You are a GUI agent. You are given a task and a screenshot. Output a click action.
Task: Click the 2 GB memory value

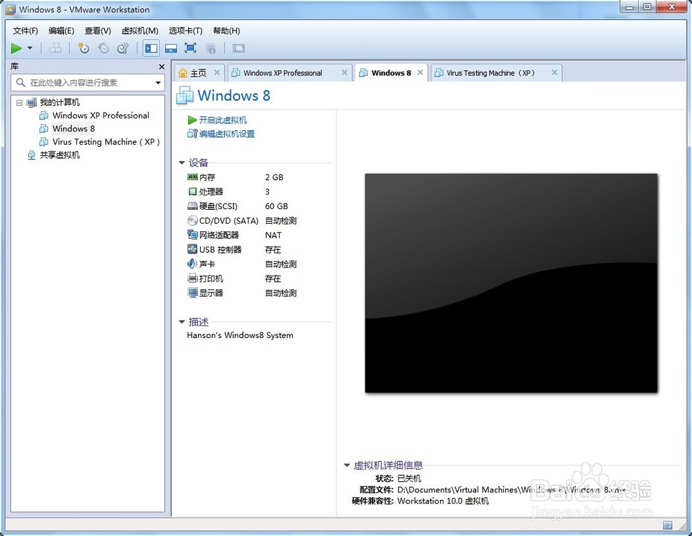tap(274, 177)
